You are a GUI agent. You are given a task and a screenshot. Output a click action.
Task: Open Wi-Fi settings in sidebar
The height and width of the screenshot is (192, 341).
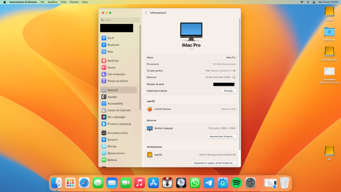click(118, 38)
